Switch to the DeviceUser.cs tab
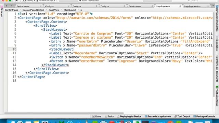219x123 pixels. click(23, 6)
